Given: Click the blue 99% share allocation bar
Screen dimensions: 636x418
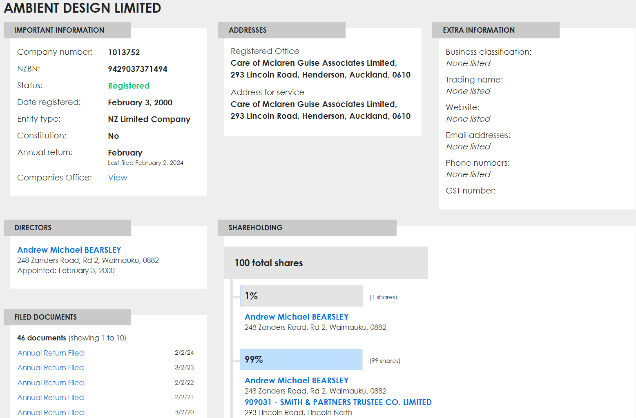Looking at the screenshot, I should (x=301, y=360).
